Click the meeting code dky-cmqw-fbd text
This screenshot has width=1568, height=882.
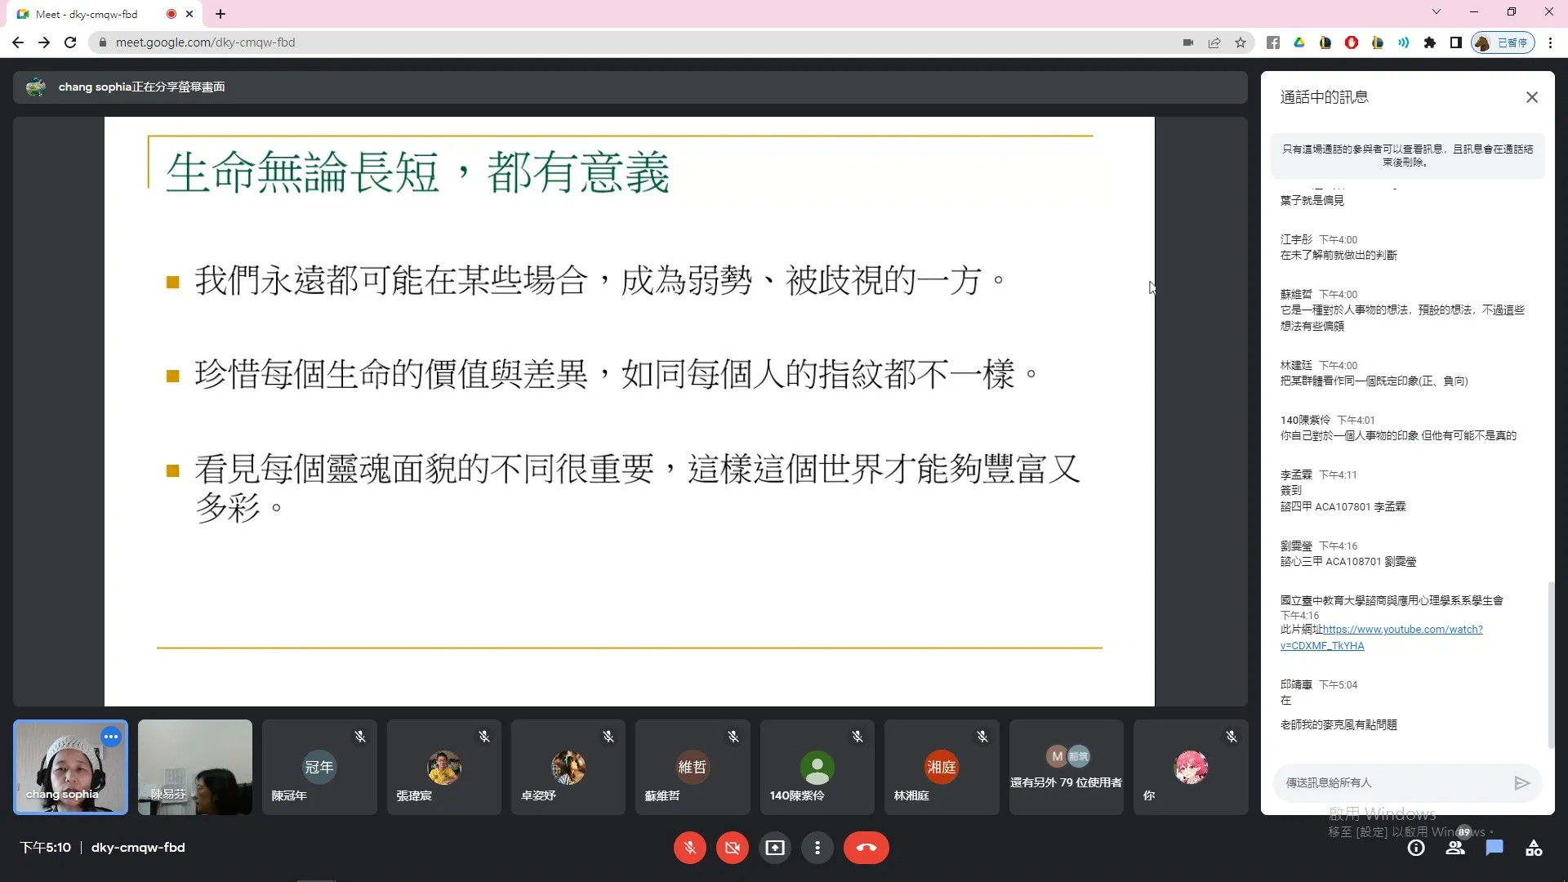point(138,848)
